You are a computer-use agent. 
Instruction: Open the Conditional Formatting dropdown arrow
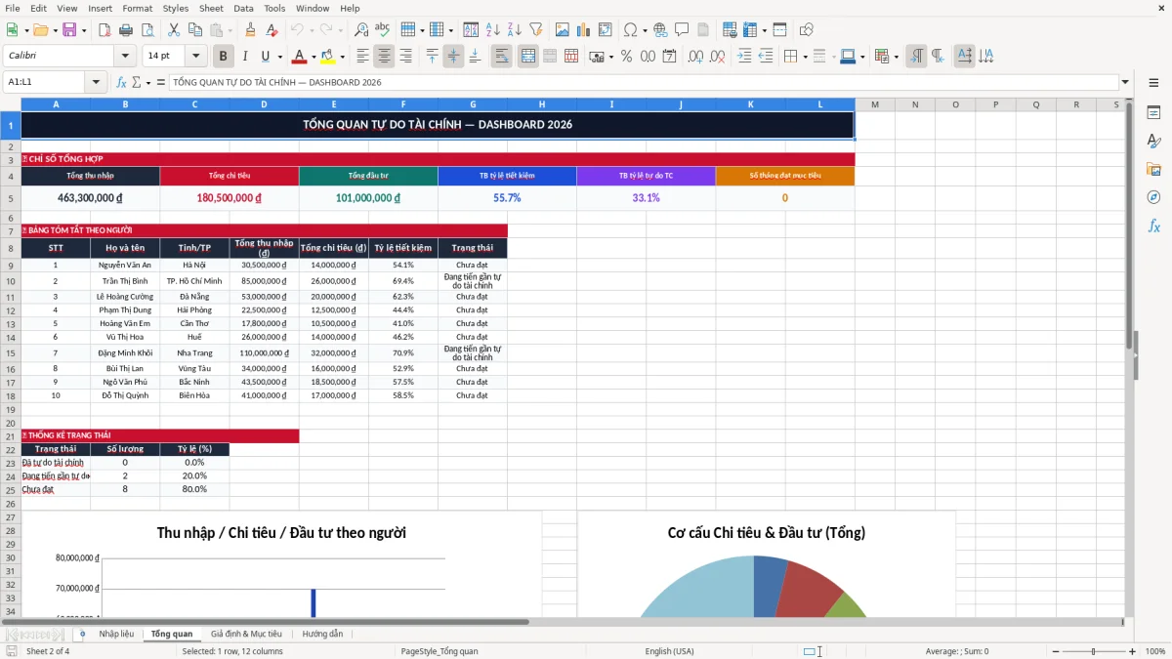tap(896, 56)
